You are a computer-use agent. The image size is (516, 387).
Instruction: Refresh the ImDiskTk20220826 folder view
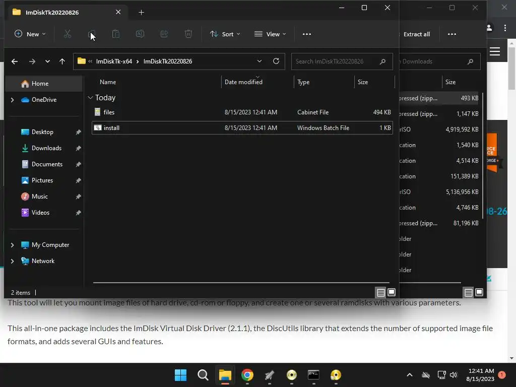(x=276, y=61)
